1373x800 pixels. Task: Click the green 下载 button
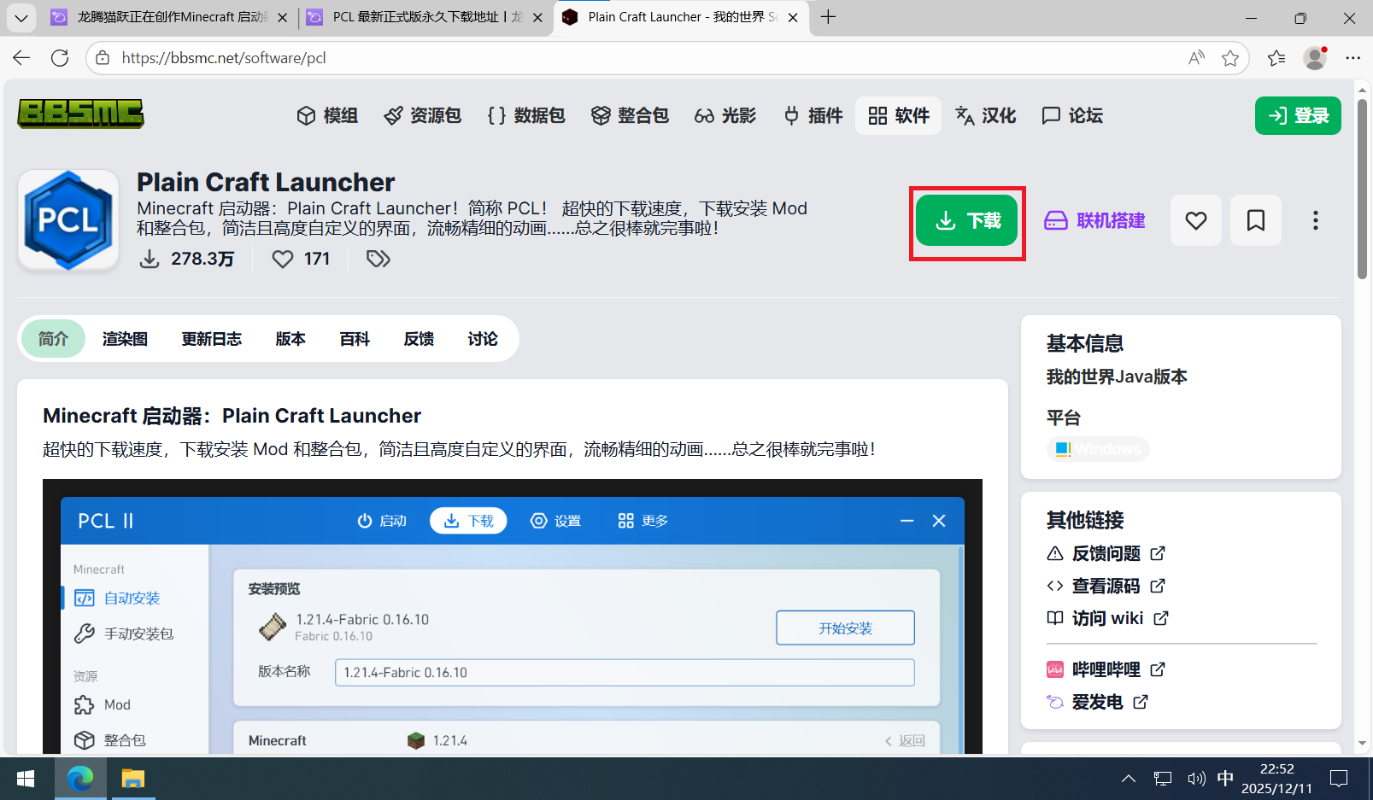(966, 221)
